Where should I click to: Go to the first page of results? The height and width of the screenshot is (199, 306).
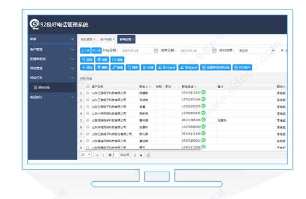[x=97, y=155]
